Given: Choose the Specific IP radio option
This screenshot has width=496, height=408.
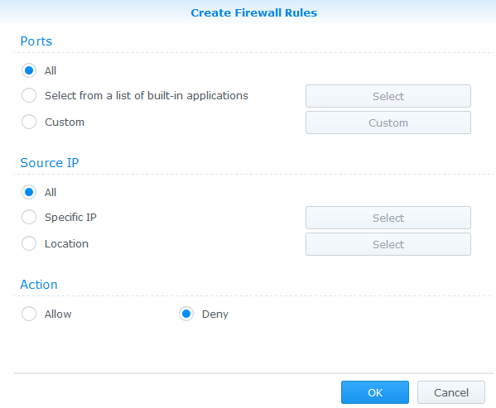Looking at the screenshot, I should tap(29, 217).
